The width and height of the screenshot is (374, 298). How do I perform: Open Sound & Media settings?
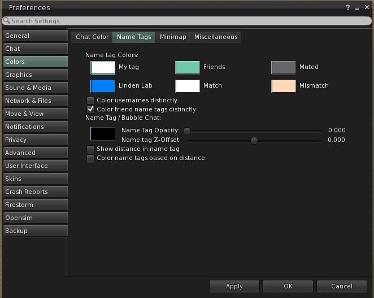36,88
